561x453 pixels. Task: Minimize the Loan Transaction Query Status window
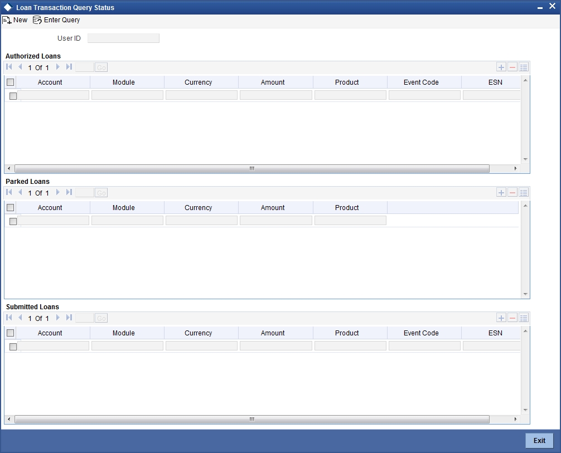tap(540, 7)
